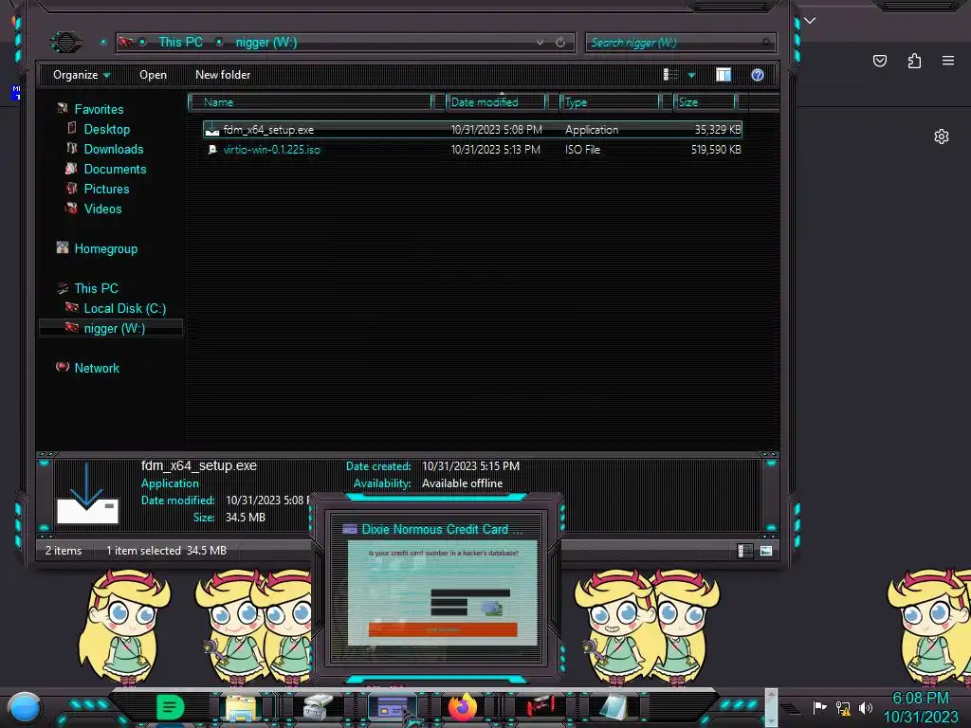Viewport: 971px width, 728px height.
Task: Click 'Available offline' in details pane
Action: pos(462,482)
